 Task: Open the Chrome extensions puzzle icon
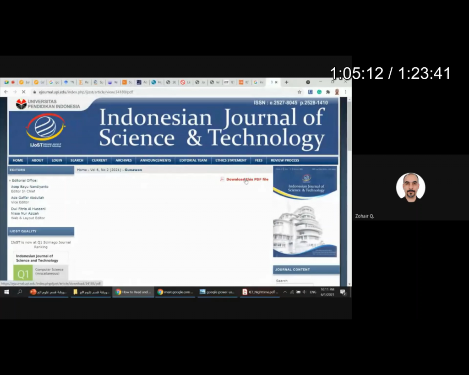pyautogui.click(x=327, y=92)
